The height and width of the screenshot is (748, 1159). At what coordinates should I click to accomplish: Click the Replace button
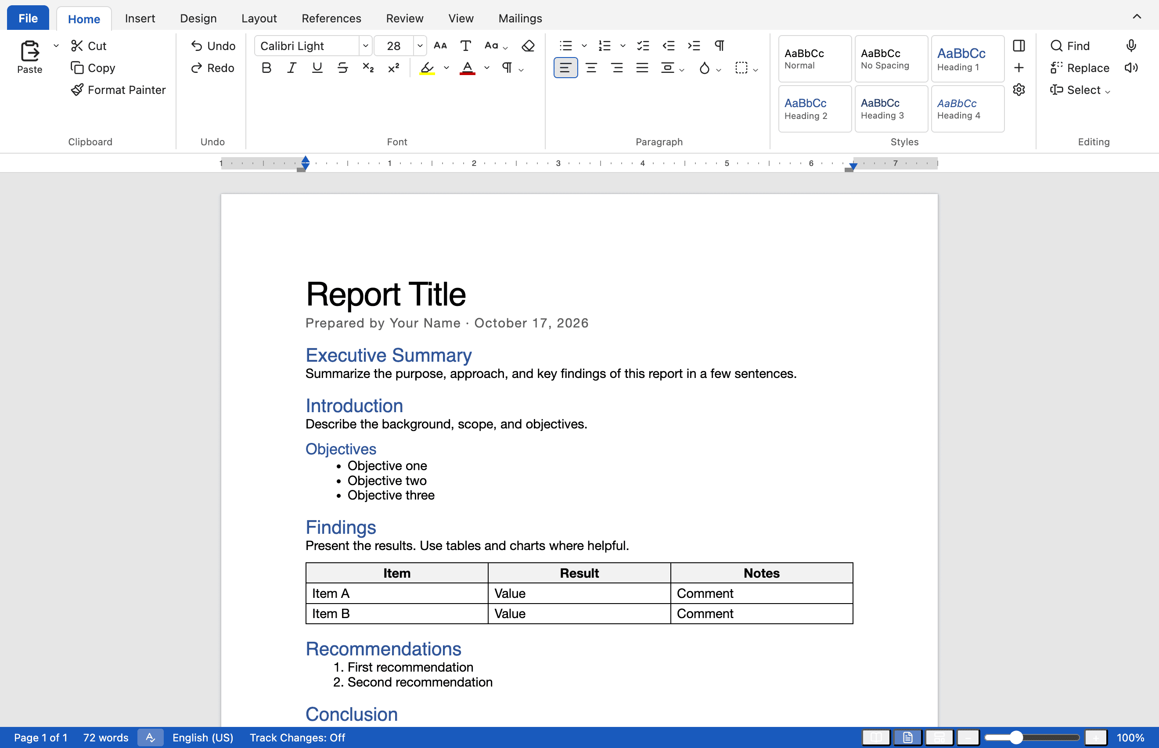pyautogui.click(x=1080, y=68)
